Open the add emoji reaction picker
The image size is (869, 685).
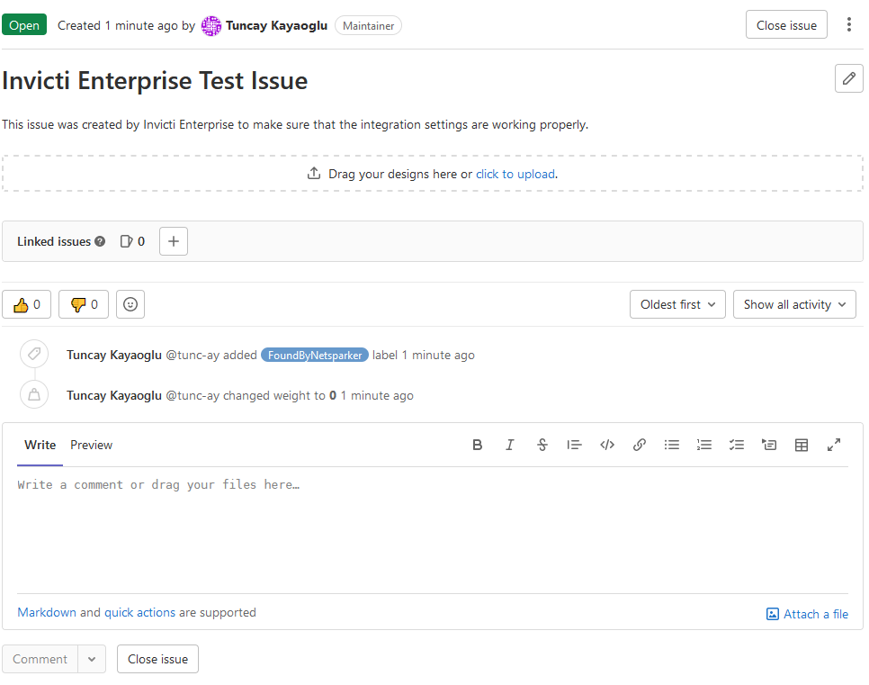pos(130,304)
